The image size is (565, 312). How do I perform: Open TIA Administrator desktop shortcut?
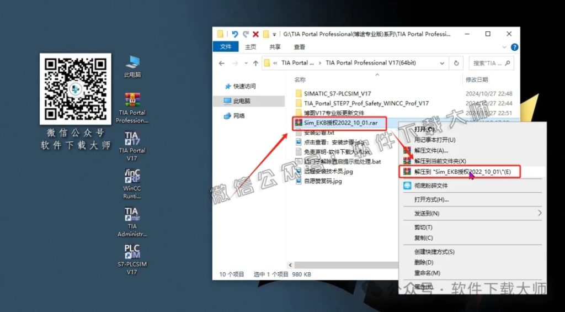click(x=132, y=222)
